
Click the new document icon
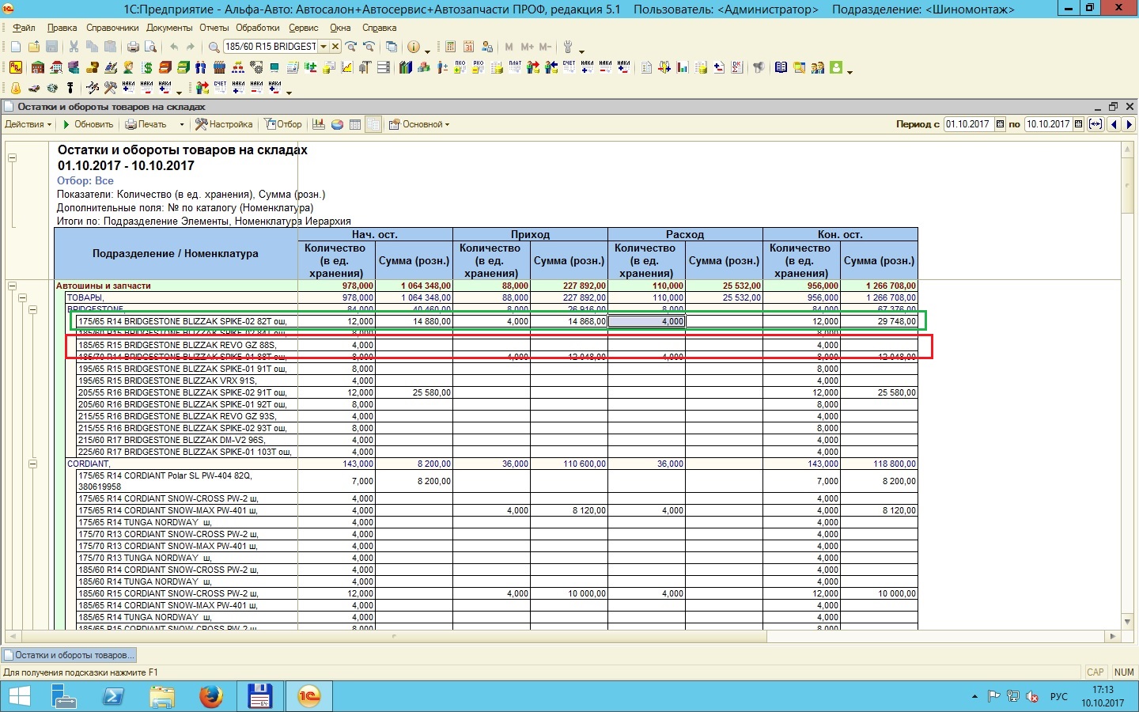pos(16,47)
